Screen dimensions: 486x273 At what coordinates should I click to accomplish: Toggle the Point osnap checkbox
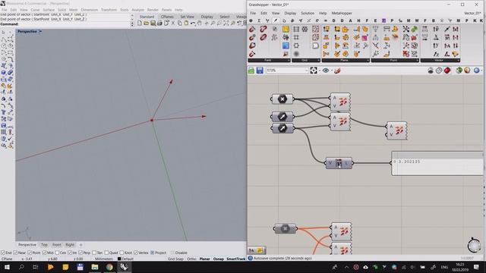30,253
